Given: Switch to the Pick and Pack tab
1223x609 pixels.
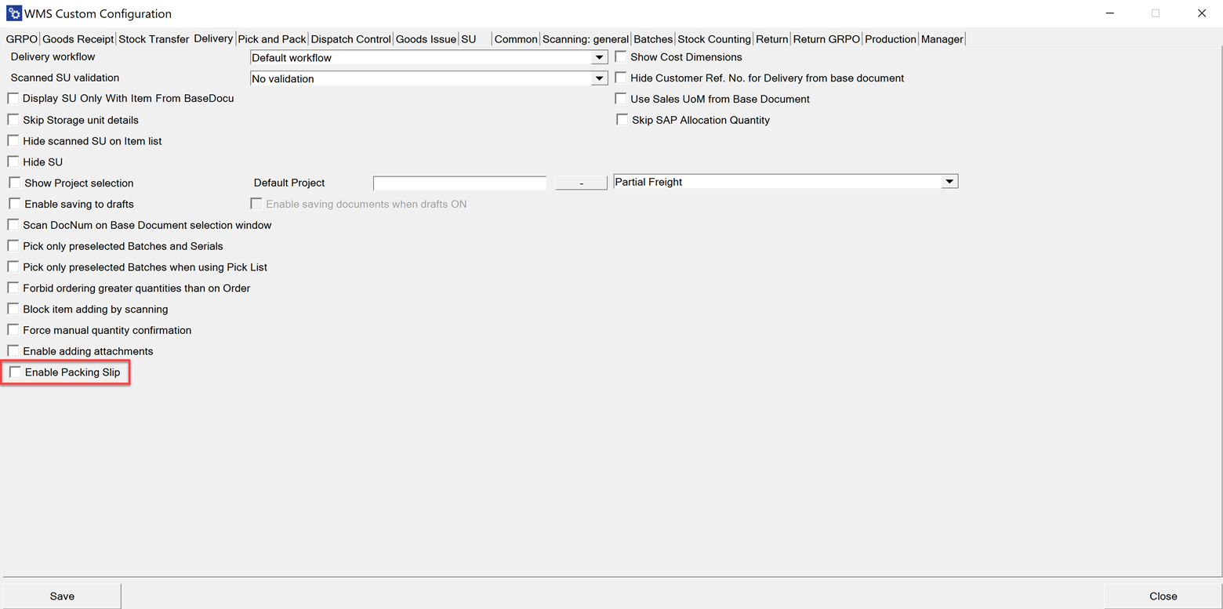Looking at the screenshot, I should click(x=271, y=38).
